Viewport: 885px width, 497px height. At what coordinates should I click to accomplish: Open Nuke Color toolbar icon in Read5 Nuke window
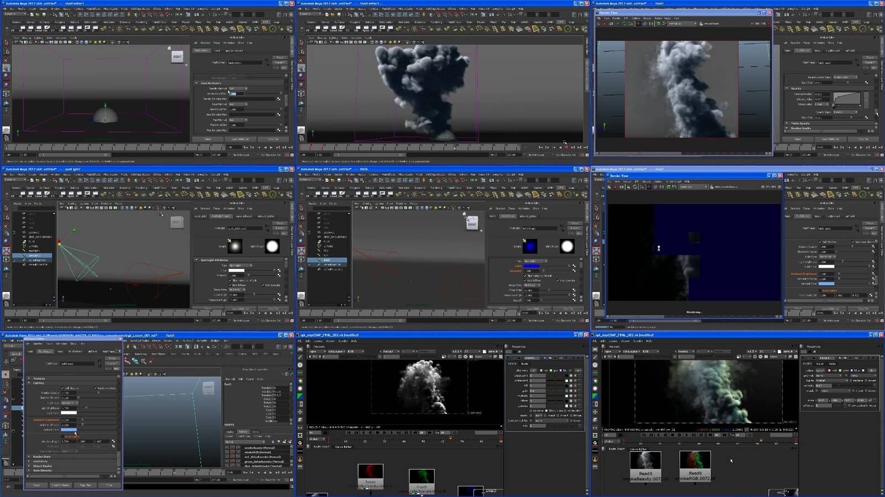(595, 381)
